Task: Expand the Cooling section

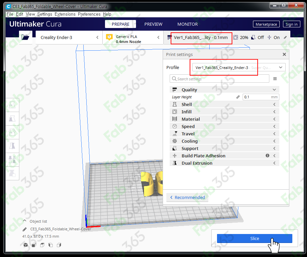Action: (x=224, y=141)
